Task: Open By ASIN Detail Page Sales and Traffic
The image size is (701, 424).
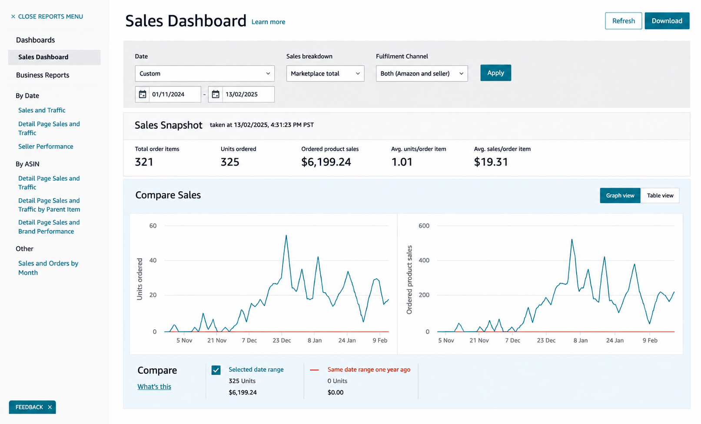Action: 49,183
